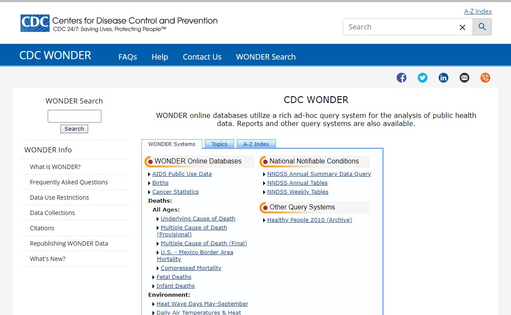This screenshot has height=315, width=511.
Task: Open Heat Wave Days May-September link
Action: pyautogui.click(x=202, y=304)
